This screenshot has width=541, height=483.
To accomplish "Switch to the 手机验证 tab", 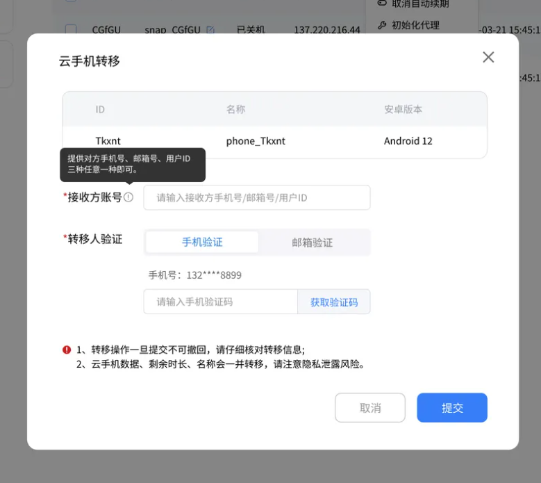I will 202,242.
